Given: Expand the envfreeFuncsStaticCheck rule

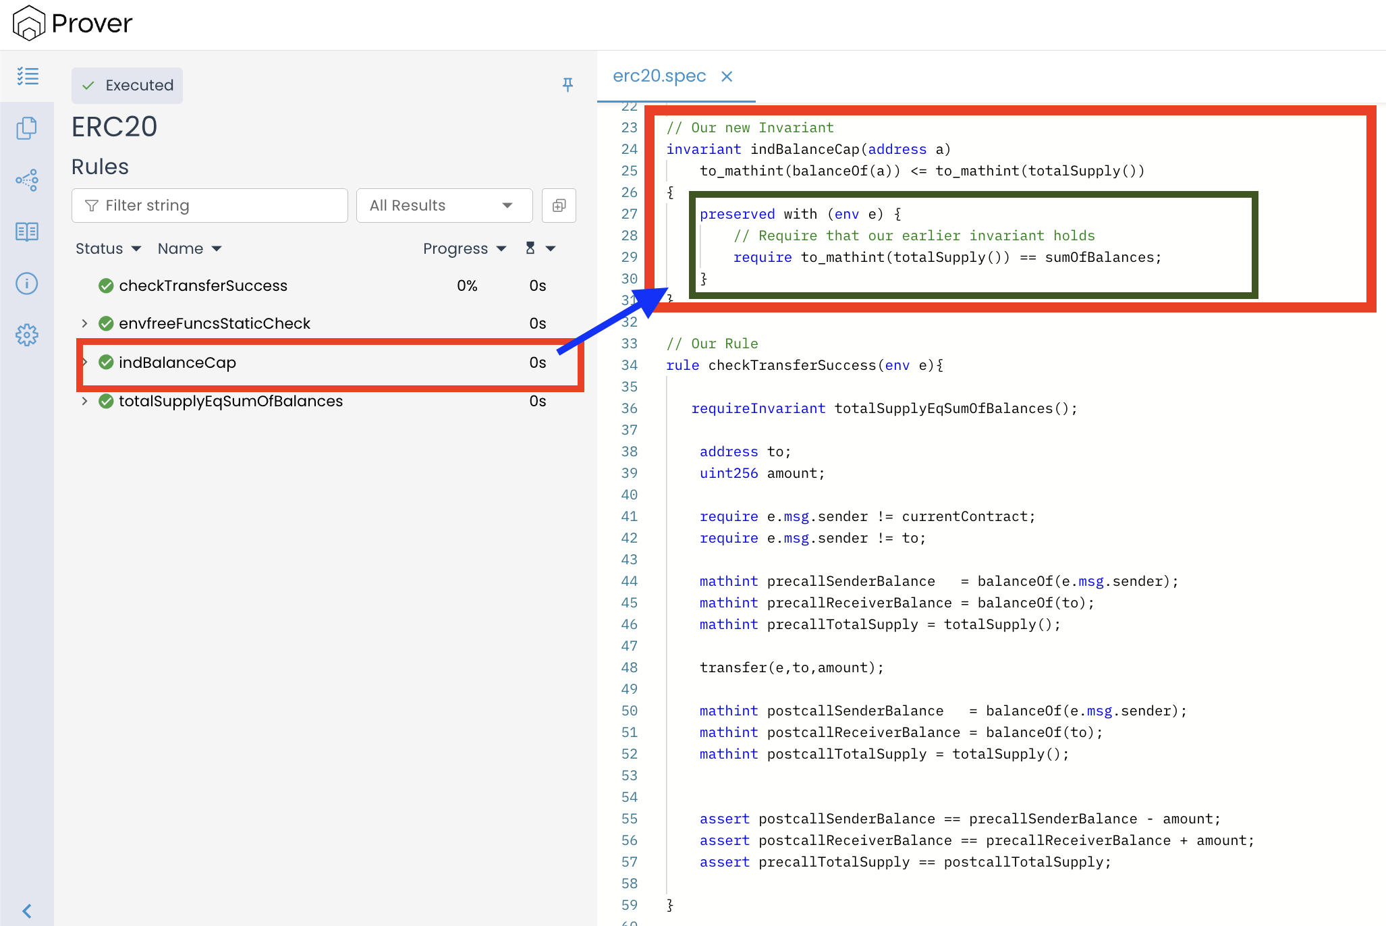Looking at the screenshot, I should (x=84, y=323).
